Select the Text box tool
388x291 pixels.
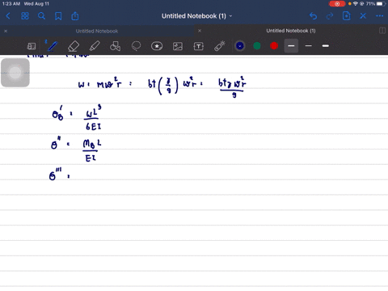[199, 46]
